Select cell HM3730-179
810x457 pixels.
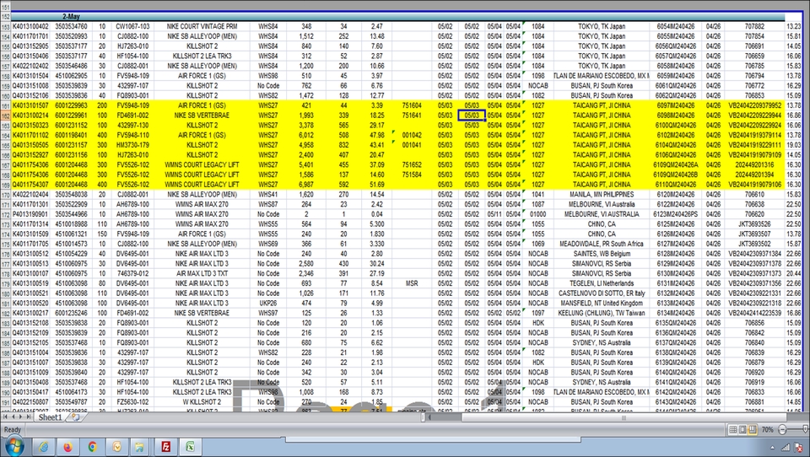pos(132,145)
